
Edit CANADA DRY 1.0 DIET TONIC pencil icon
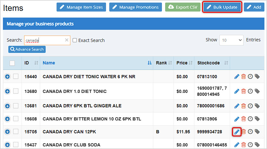click(x=237, y=91)
